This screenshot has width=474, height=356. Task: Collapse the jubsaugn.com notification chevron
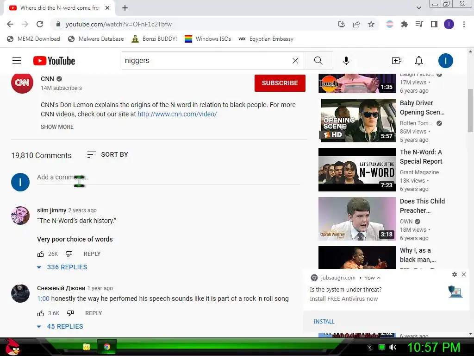379,278
